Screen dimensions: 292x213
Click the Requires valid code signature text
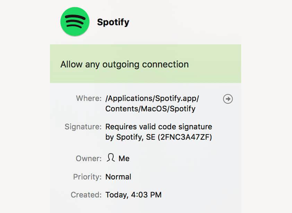(x=159, y=127)
